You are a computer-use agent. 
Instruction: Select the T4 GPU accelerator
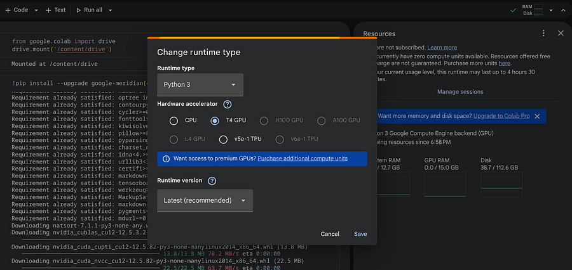point(215,120)
